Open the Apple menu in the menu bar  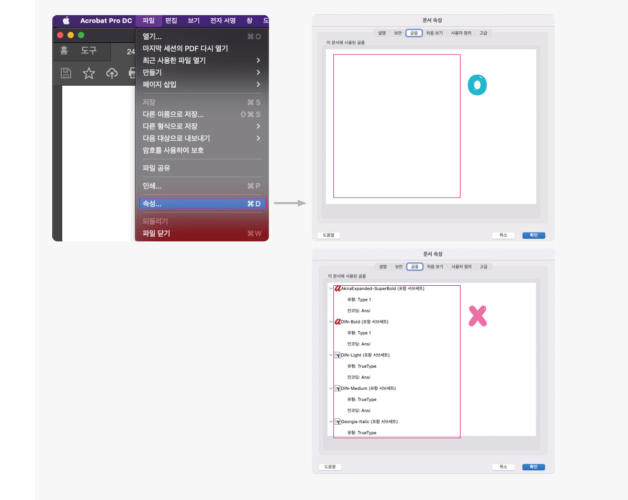pyautogui.click(x=65, y=21)
